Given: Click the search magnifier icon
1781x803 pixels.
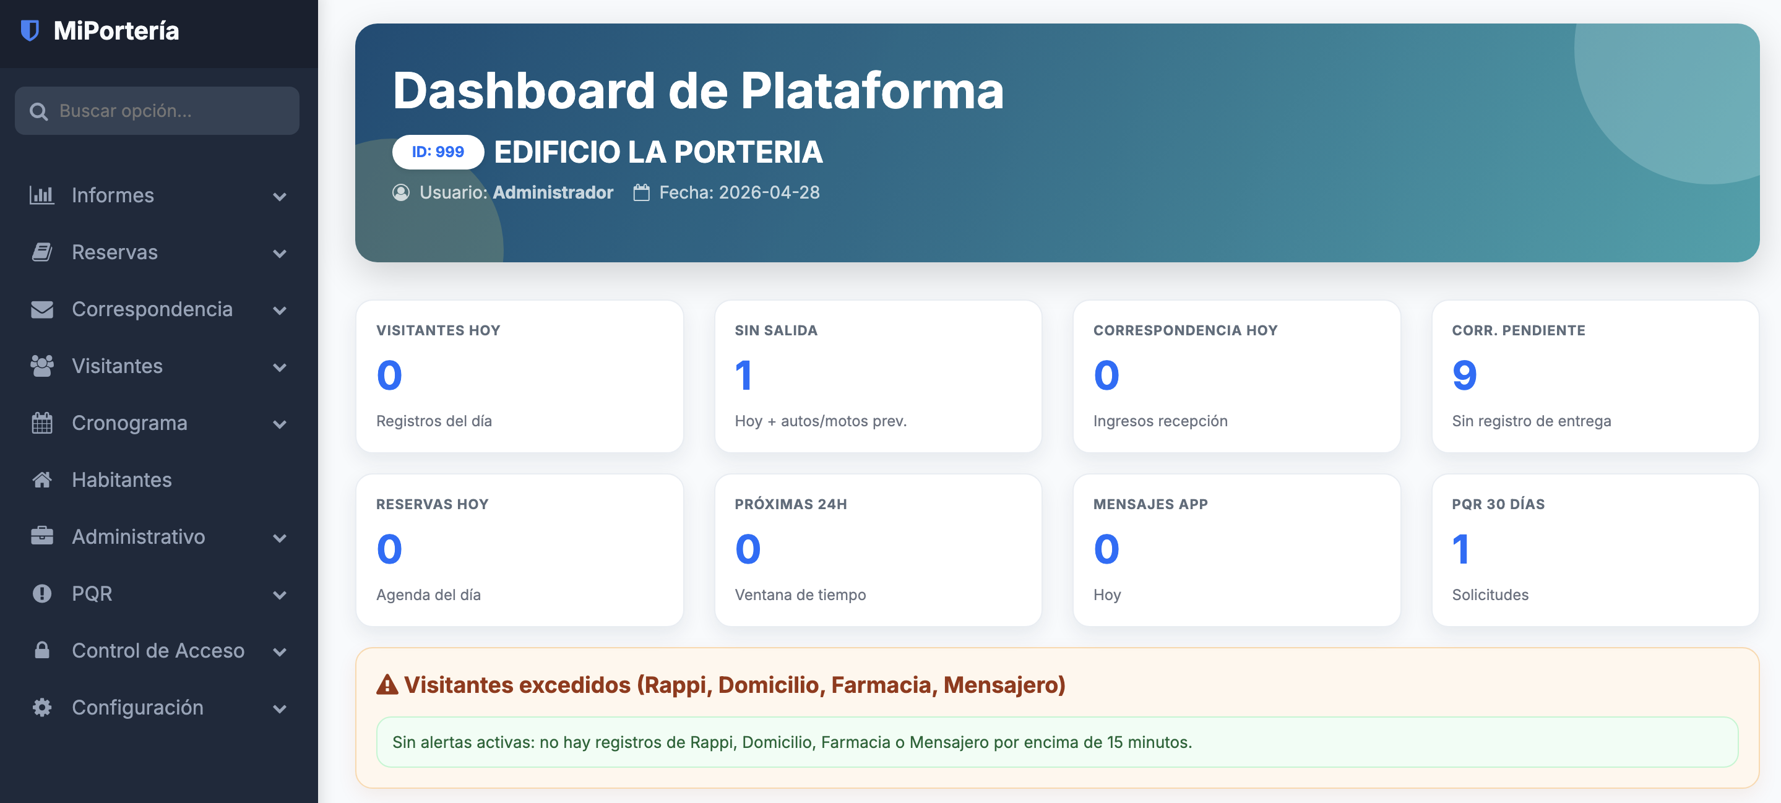Looking at the screenshot, I should tap(39, 111).
